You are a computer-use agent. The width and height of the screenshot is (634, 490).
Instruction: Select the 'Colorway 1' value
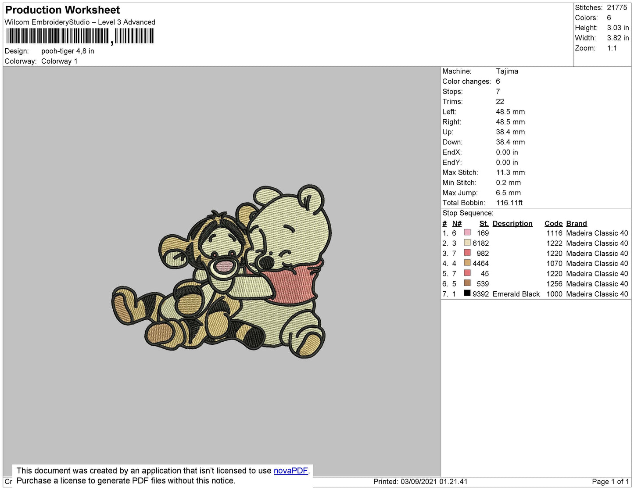(59, 61)
